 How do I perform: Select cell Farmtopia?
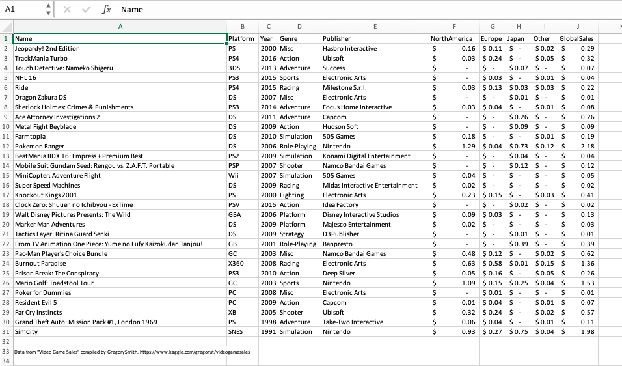tap(120, 137)
